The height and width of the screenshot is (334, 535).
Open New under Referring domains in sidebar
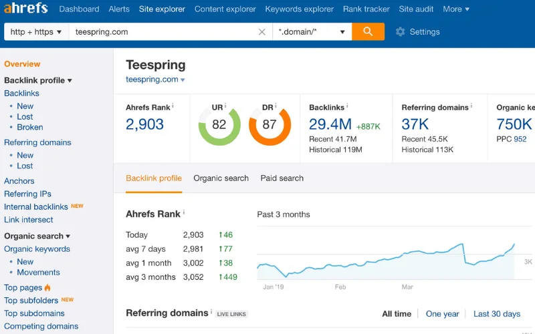tap(25, 156)
